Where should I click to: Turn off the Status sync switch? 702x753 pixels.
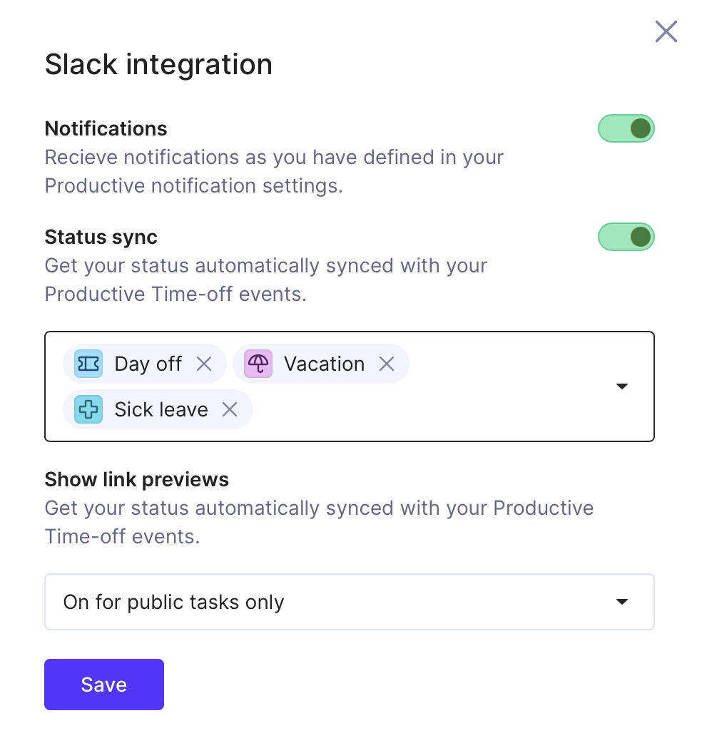pyautogui.click(x=626, y=237)
